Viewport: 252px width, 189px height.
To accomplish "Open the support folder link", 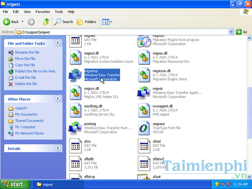I will (21, 108).
